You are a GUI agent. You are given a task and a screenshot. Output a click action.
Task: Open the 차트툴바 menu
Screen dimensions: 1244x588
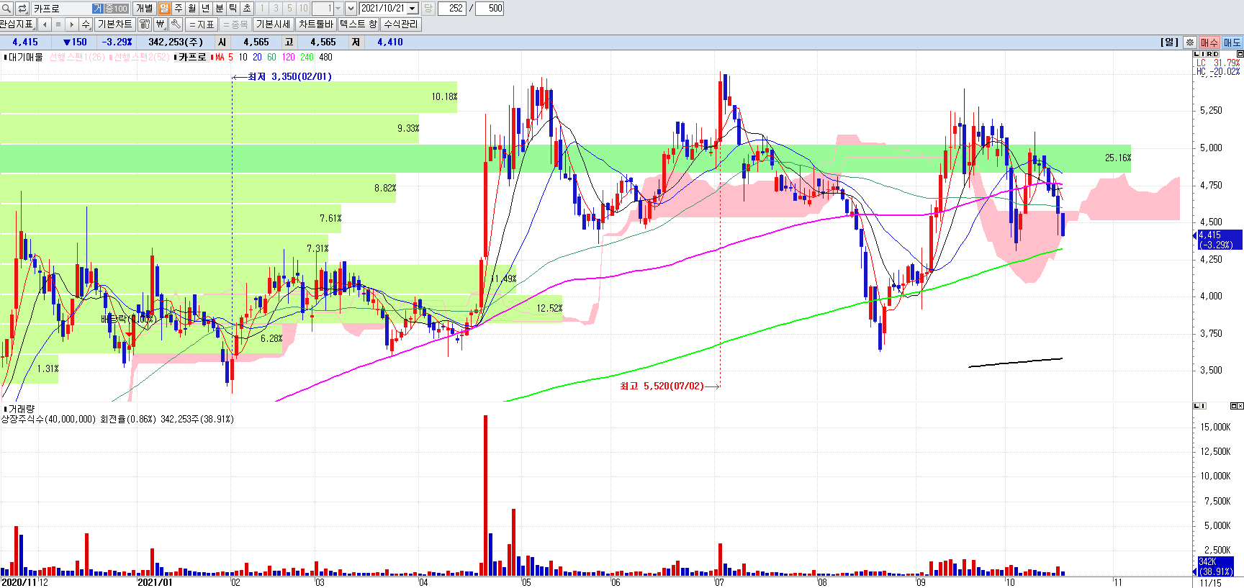click(316, 24)
